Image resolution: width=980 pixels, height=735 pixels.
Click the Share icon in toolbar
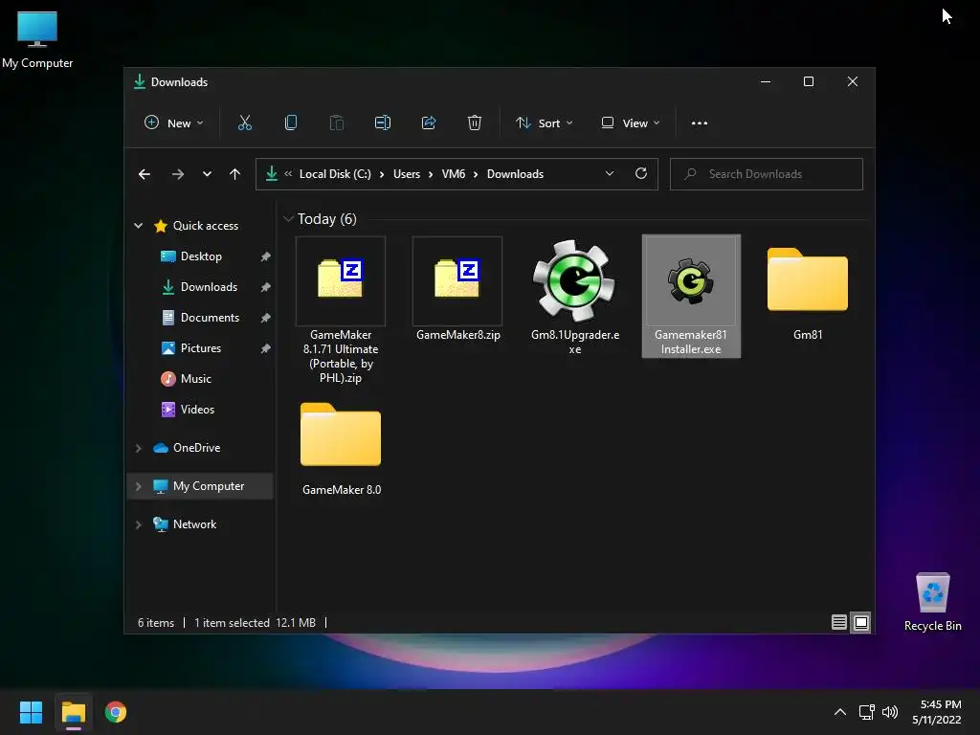[x=429, y=123]
